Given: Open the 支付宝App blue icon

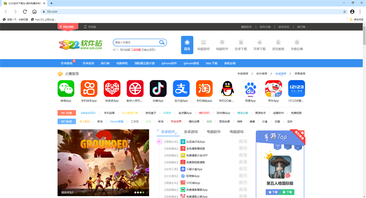Looking at the screenshot, I should tap(181, 88).
